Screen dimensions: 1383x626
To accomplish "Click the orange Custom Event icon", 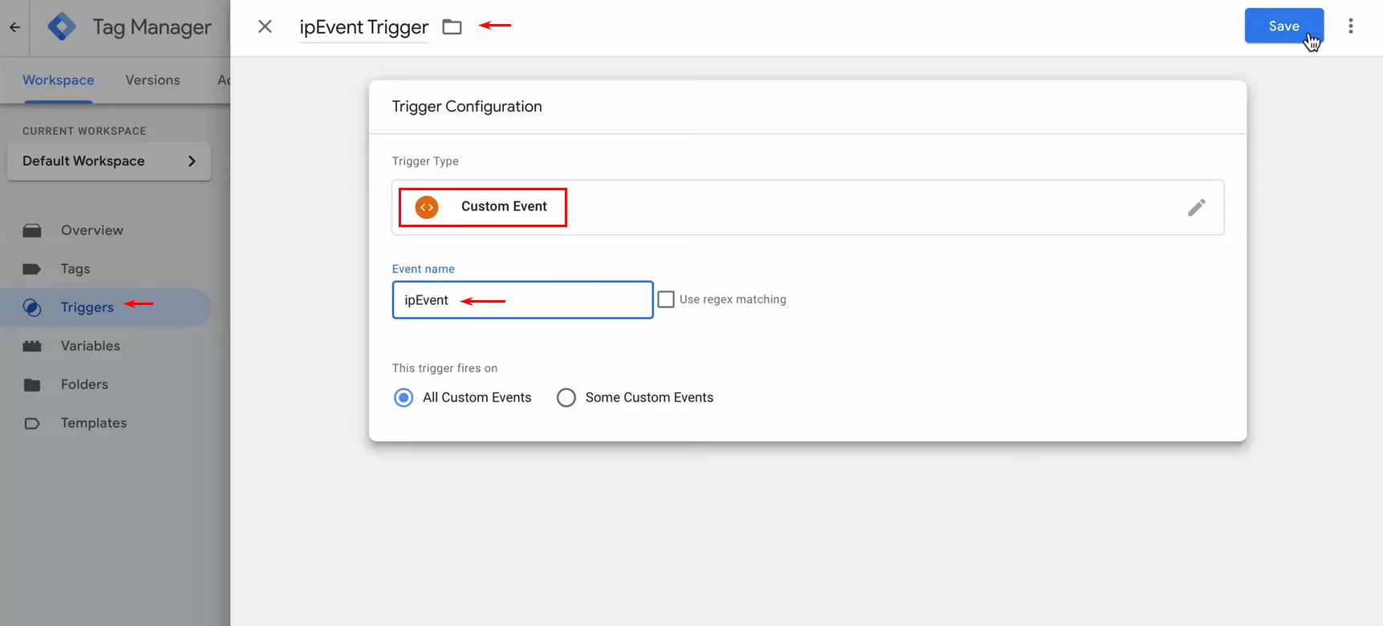I will [427, 207].
